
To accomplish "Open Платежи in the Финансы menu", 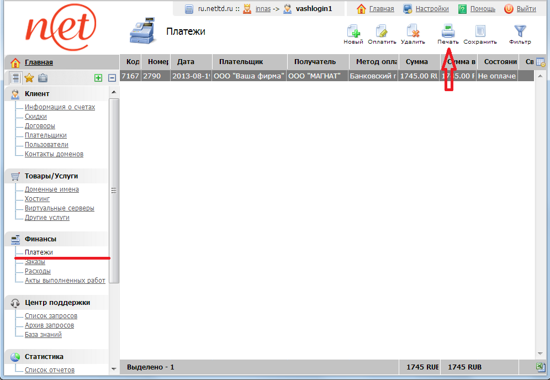I will click(x=39, y=252).
